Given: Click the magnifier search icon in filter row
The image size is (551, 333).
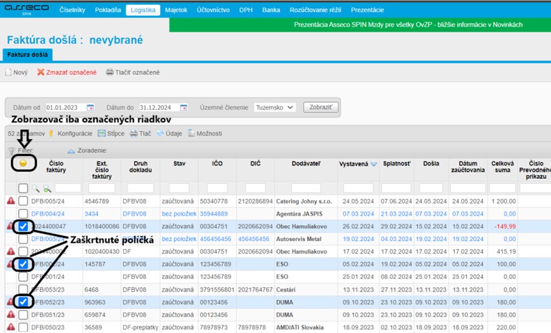Looking at the screenshot, I should pyautogui.click(x=36, y=189).
